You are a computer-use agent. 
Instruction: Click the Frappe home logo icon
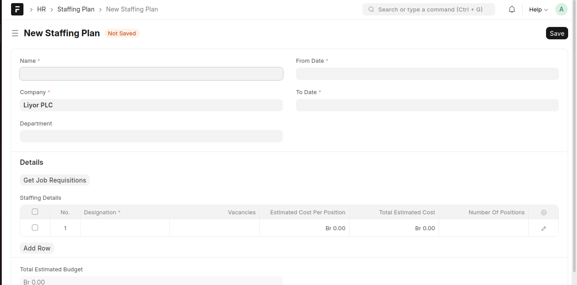coord(17,9)
